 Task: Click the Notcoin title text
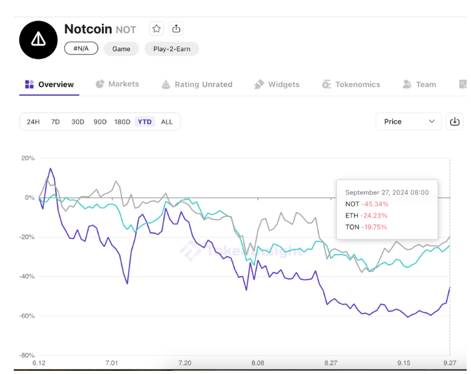click(x=88, y=29)
